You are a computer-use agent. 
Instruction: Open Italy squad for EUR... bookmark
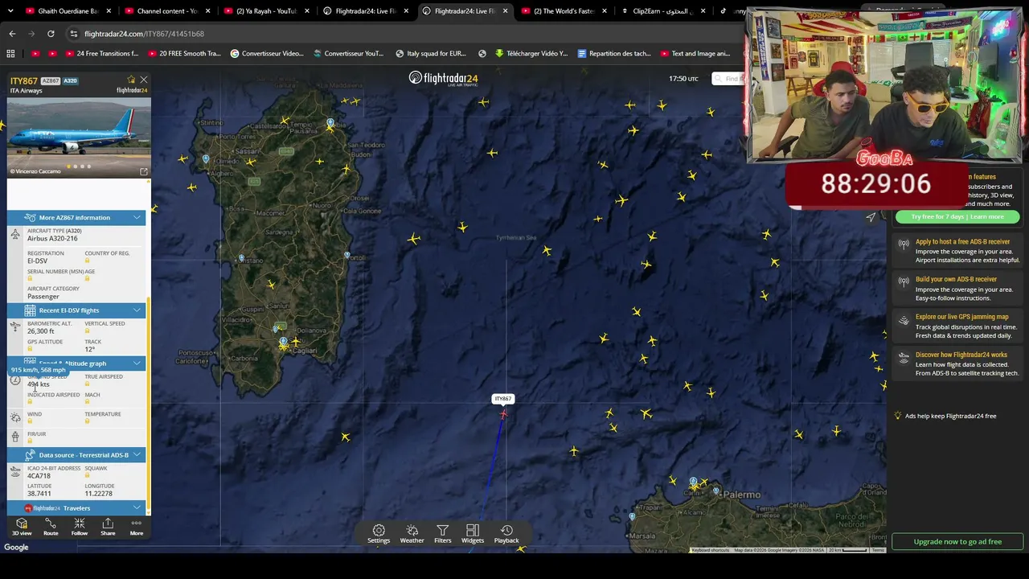coord(431,54)
